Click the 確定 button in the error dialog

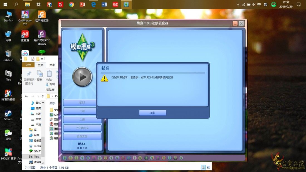(153, 113)
